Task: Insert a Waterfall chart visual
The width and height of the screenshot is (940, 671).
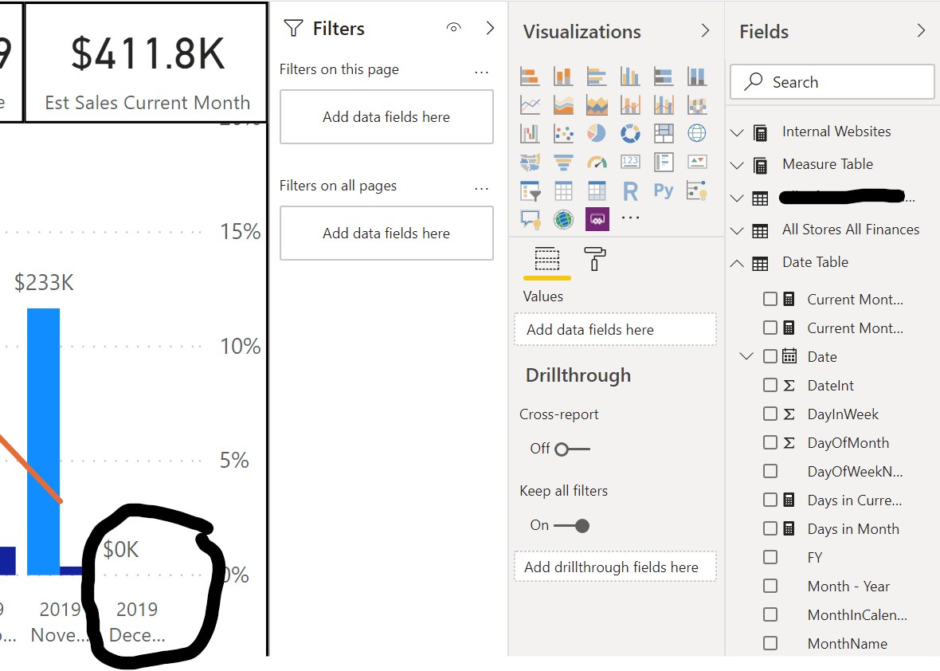Action: click(x=530, y=133)
